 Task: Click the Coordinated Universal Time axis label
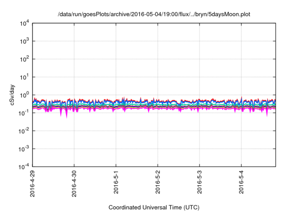(x=154, y=208)
